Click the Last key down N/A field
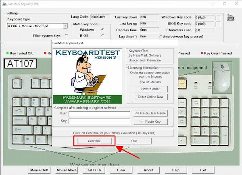Screen dimensions: 242x175 click(149, 17)
